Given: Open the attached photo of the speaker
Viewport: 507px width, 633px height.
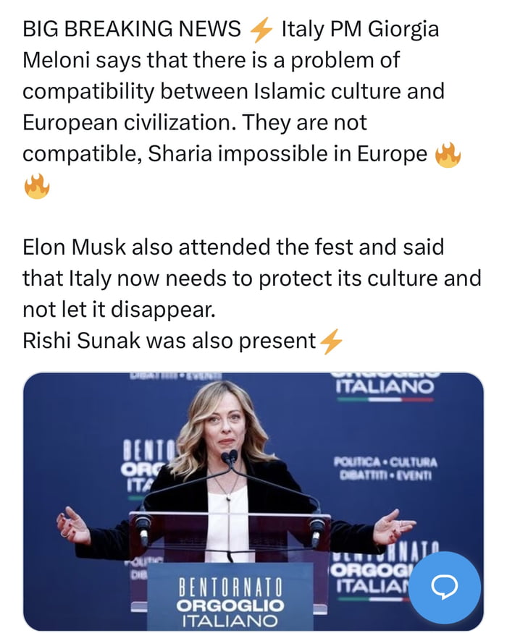Looking at the screenshot, I should [x=253, y=501].
